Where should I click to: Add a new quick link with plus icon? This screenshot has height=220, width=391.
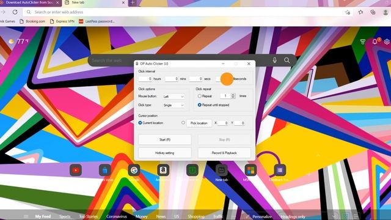(309, 174)
